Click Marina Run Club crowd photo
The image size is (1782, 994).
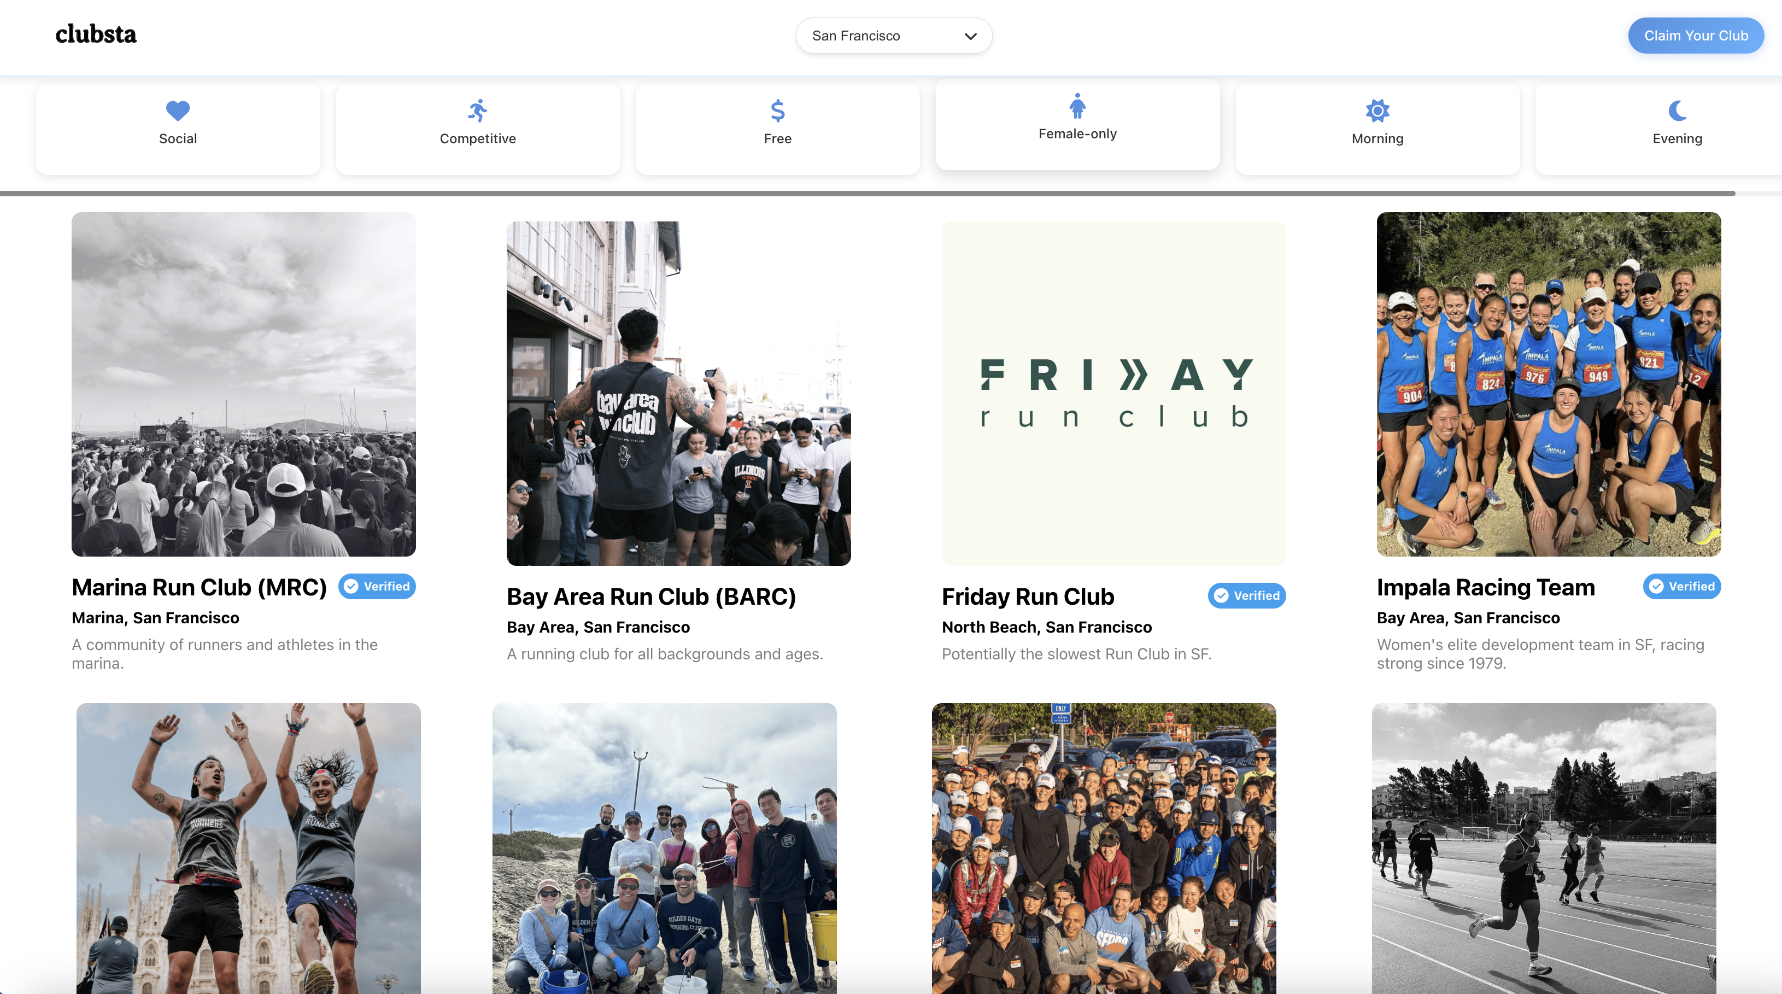[243, 384]
